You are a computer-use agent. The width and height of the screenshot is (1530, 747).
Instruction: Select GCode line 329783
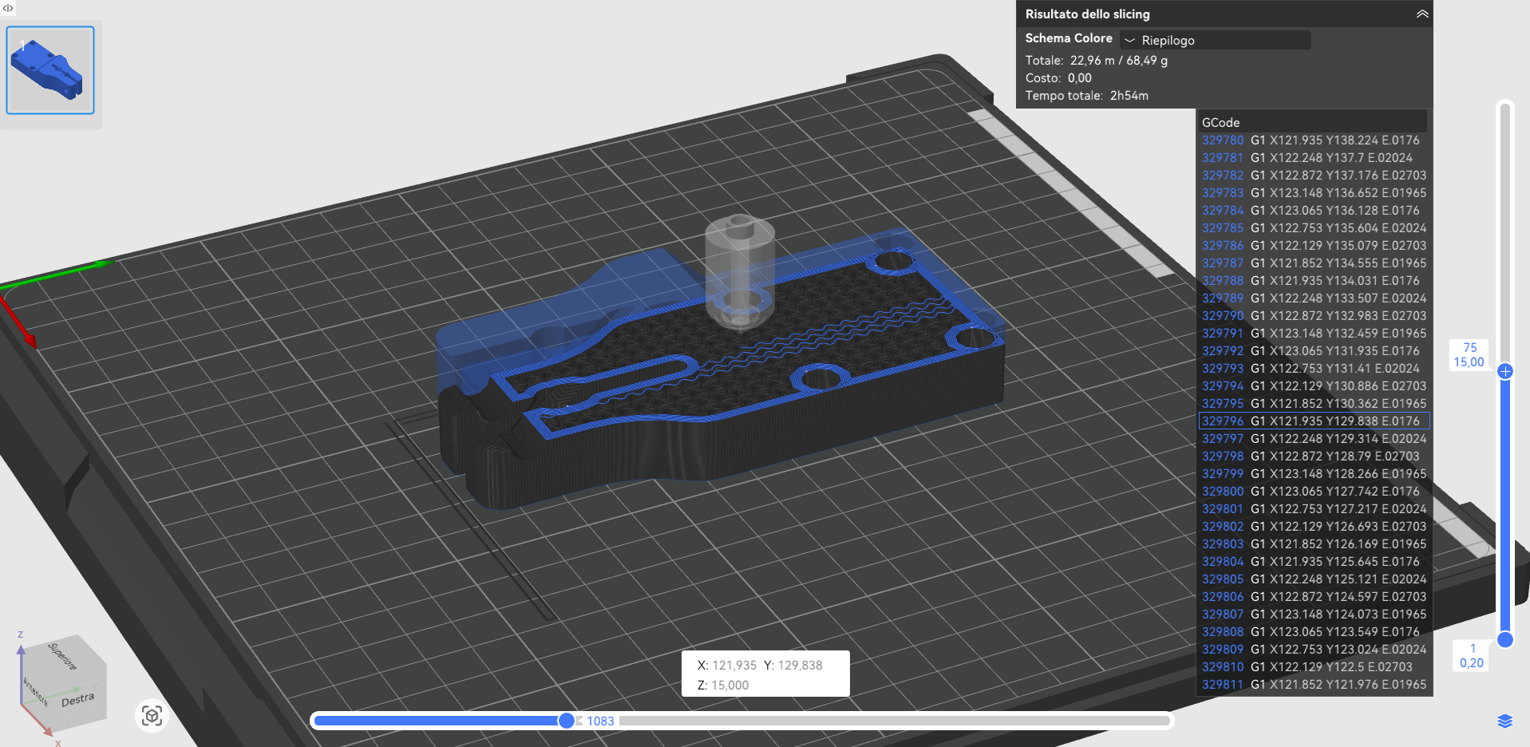1314,192
